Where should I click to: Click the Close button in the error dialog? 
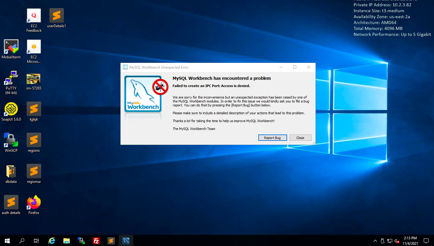300,138
